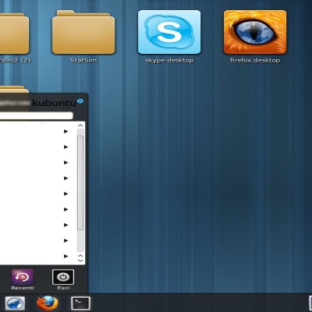Click the 'Recenti' label text
The width and height of the screenshot is (312, 312).
(x=23, y=288)
